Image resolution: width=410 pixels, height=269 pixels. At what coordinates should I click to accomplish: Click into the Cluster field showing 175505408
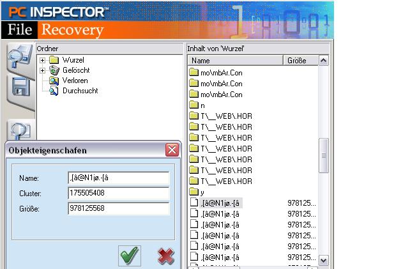coord(118,194)
